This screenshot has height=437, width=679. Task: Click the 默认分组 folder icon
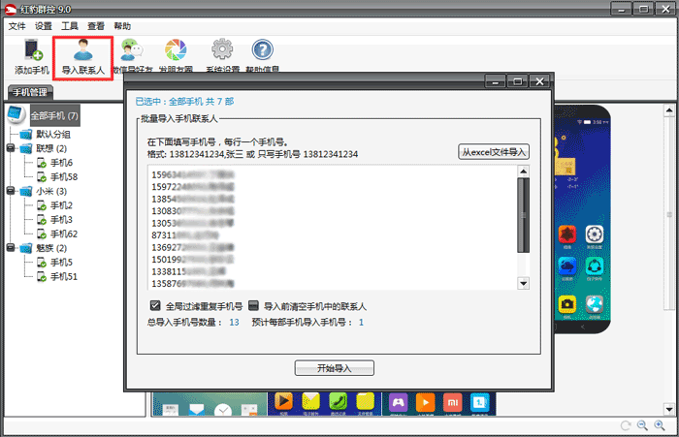coord(25,134)
